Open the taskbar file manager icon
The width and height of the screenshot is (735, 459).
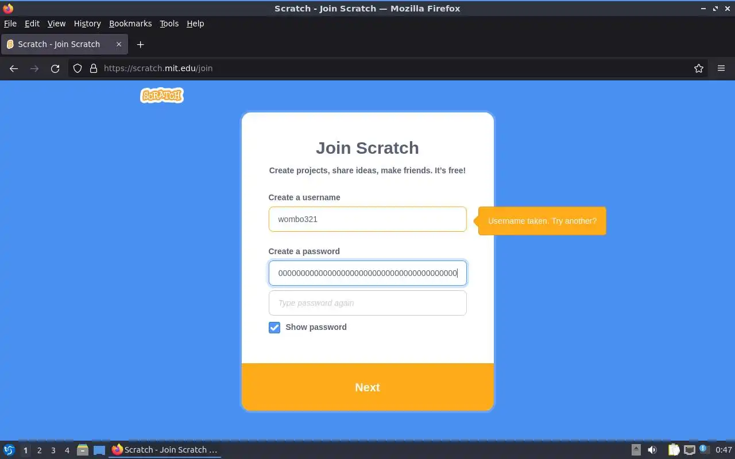tap(82, 450)
